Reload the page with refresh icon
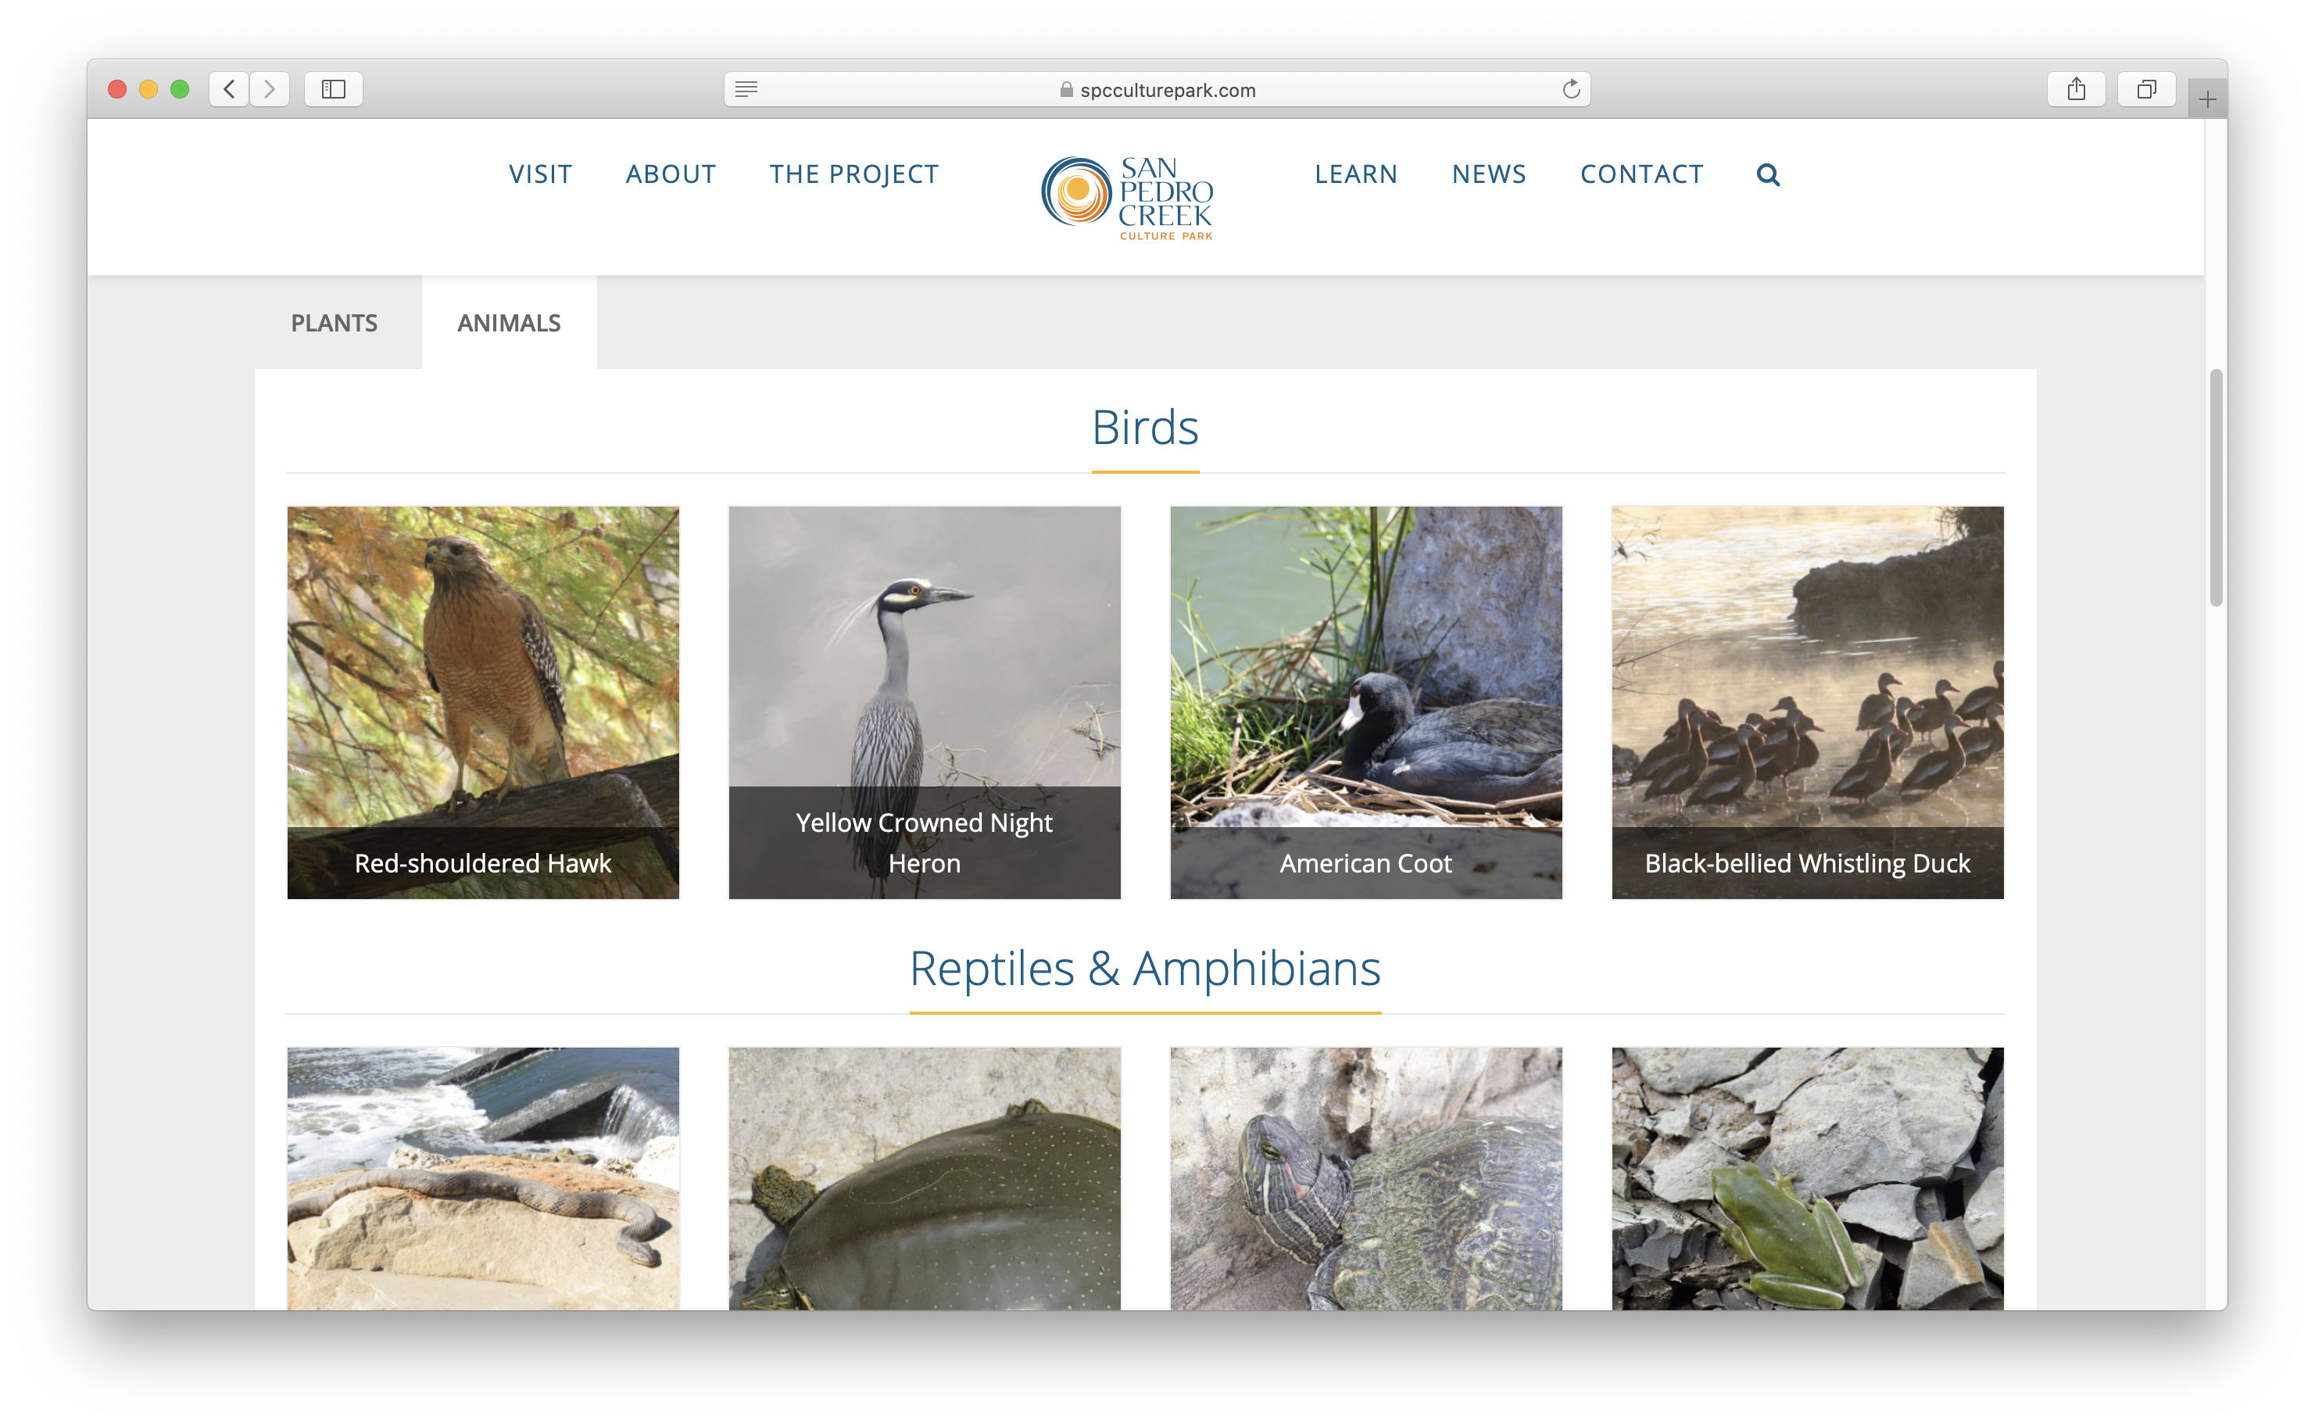Image resolution: width=2315 pixels, height=1426 pixels. pyautogui.click(x=1570, y=90)
